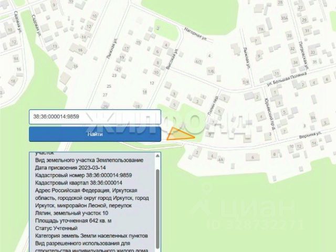Click the 'Лялин пер.' street label

[213, 106]
